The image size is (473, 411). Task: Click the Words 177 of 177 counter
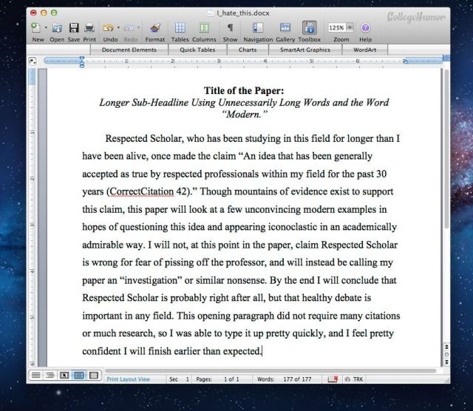284,379
